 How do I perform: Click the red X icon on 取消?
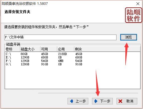pyautogui.click(x=120, y=101)
